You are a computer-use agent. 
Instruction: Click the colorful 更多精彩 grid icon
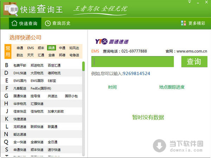(x=183, y=23)
